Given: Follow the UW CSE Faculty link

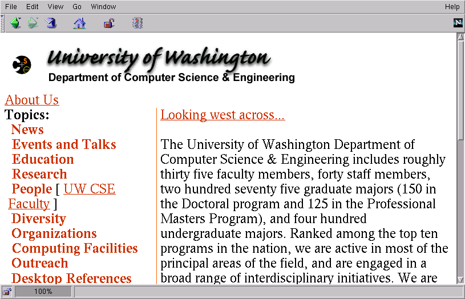Looking at the screenshot, I should [x=90, y=189].
